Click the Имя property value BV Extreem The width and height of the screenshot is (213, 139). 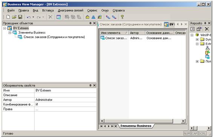pyautogui.click(x=66, y=90)
